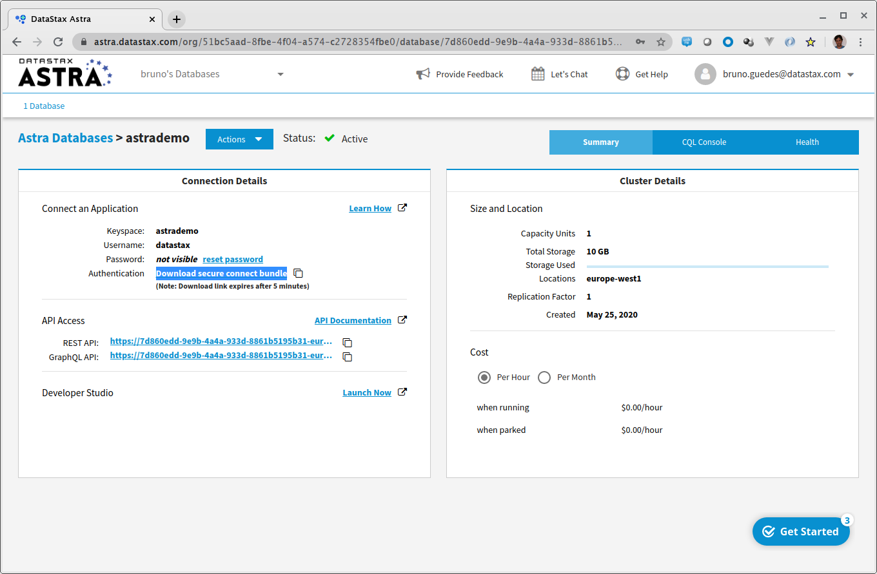Copy the secure connect bundle link

298,273
